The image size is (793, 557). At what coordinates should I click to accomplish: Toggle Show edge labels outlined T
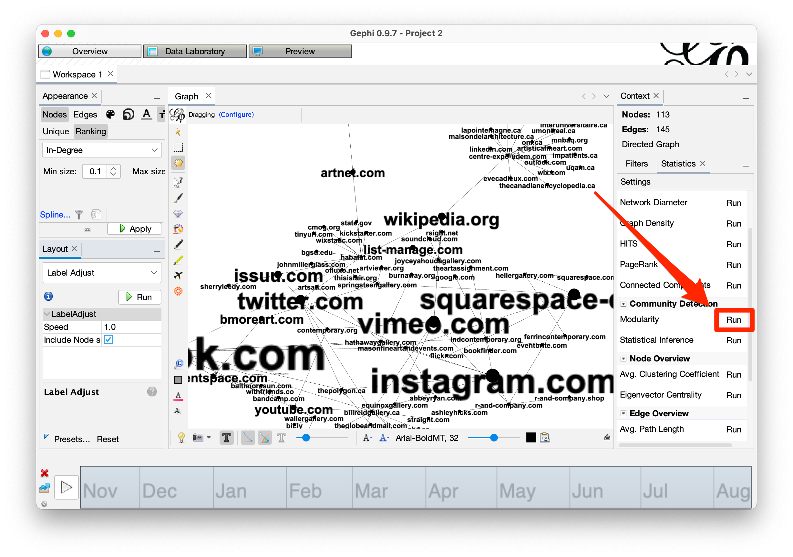point(282,438)
